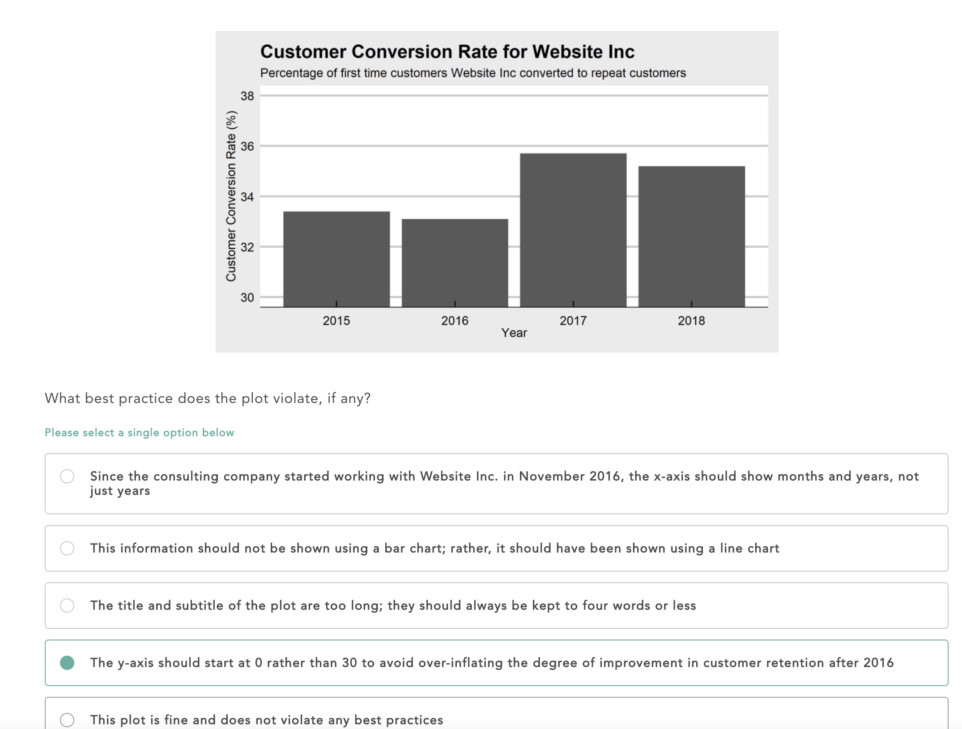Click the chart title 'Customer Conversion Rate for Website Inc'
Image resolution: width=962 pixels, height=729 pixels.
coord(447,52)
